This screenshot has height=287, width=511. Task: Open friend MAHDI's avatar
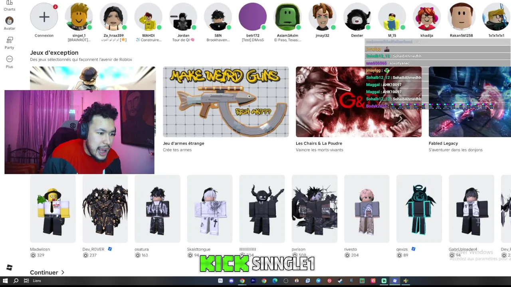(148, 17)
